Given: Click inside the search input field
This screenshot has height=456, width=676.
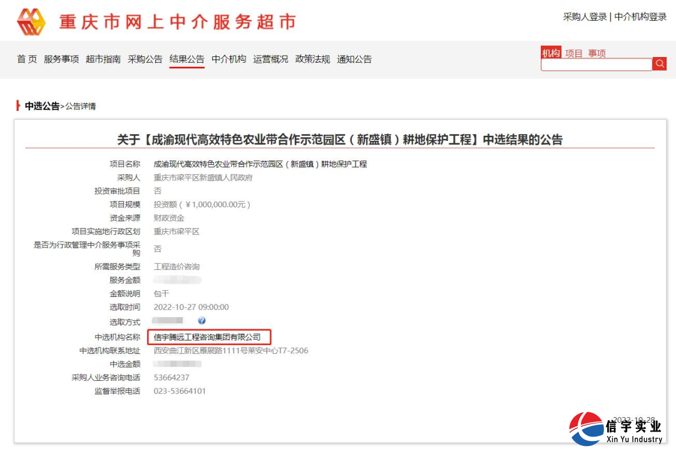Looking at the screenshot, I should click(x=595, y=64).
